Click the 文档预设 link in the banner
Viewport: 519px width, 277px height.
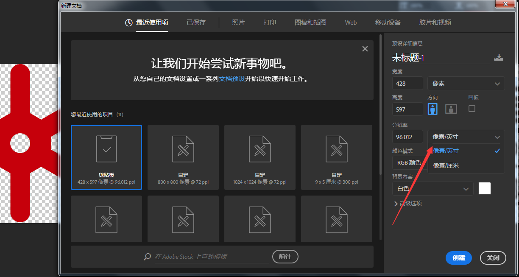point(232,79)
